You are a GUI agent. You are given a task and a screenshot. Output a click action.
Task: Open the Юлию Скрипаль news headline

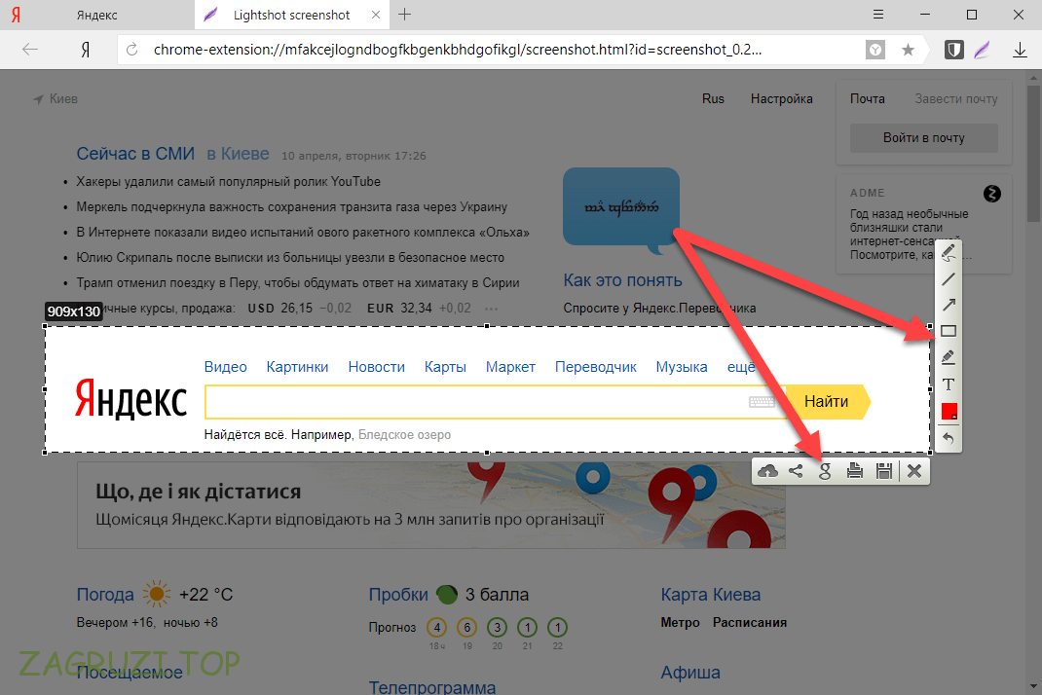pyautogui.click(x=290, y=257)
